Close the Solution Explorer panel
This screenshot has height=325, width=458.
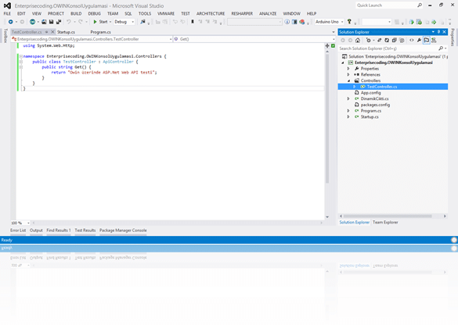tap(444, 32)
